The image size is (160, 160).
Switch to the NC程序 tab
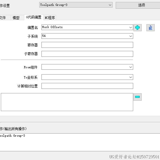coord(50,18)
